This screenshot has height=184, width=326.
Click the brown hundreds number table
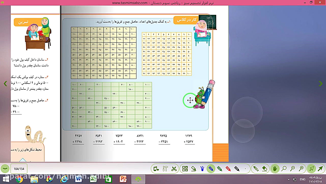(x=104, y=53)
